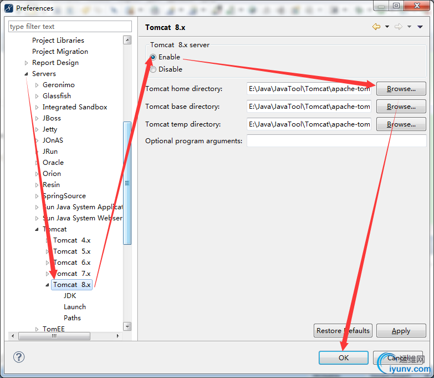Open the preferences page view menu arrow
The width and height of the screenshot is (434, 378).
click(x=420, y=27)
